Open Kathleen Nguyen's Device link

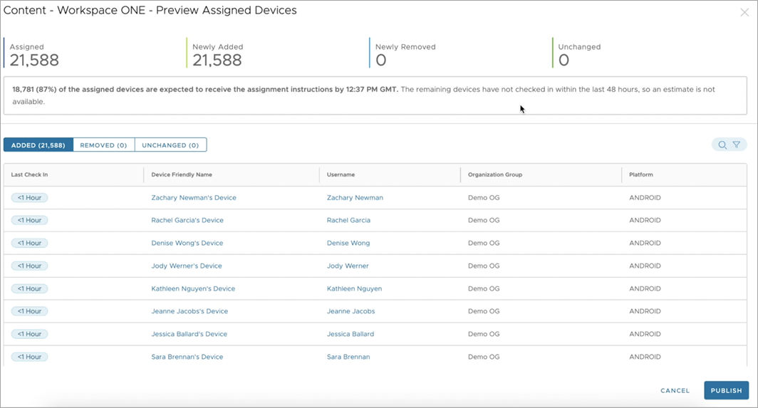[193, 288]
